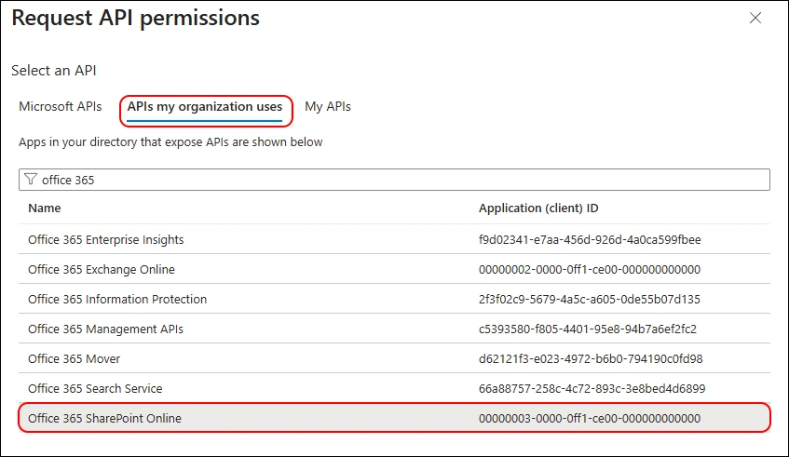This screenshot has height=457, width=789.
Task: Open Office 365 Information Protection entry
Action: pos(117,300)
